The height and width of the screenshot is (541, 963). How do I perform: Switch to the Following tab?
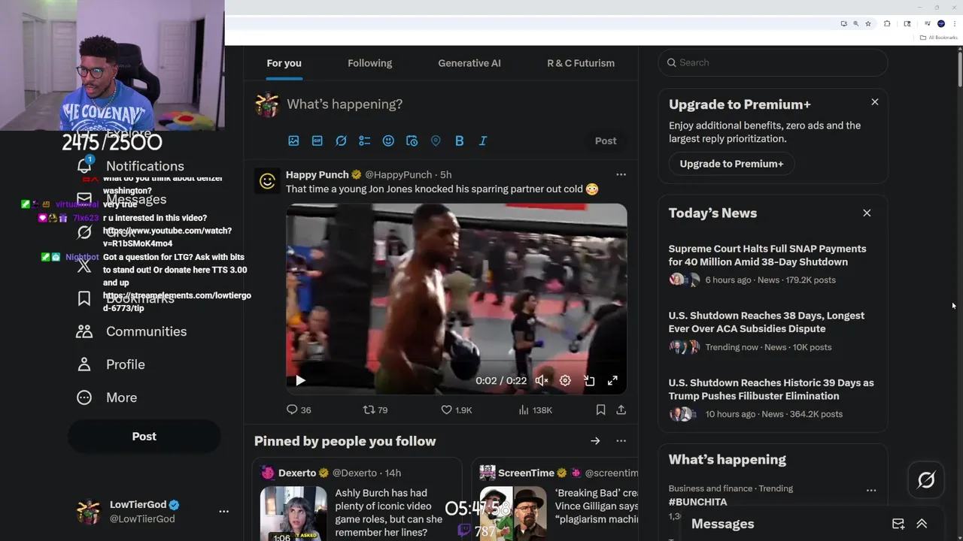click(369, 63)
